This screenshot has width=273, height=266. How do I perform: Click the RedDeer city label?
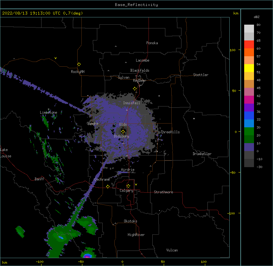pyautogui.click(x=139, y=80)
